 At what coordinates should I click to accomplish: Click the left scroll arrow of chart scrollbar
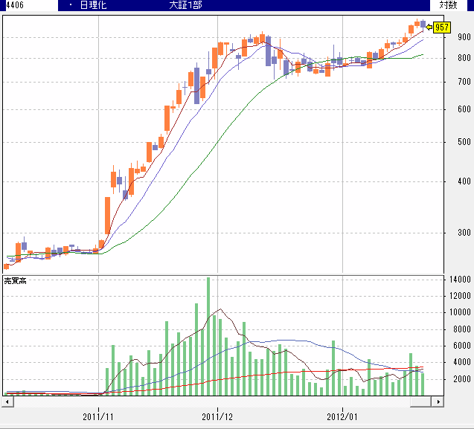[7, 401]
